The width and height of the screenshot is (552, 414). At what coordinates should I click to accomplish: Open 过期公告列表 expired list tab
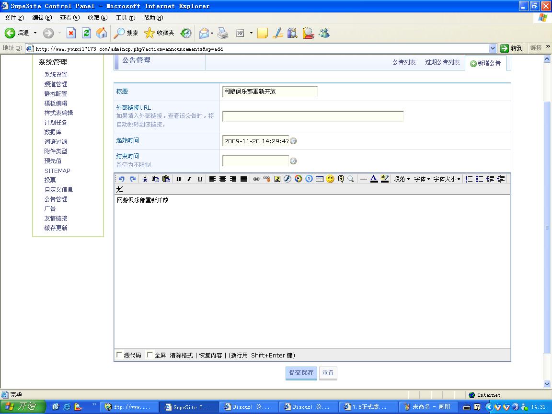tap(442, 62)
